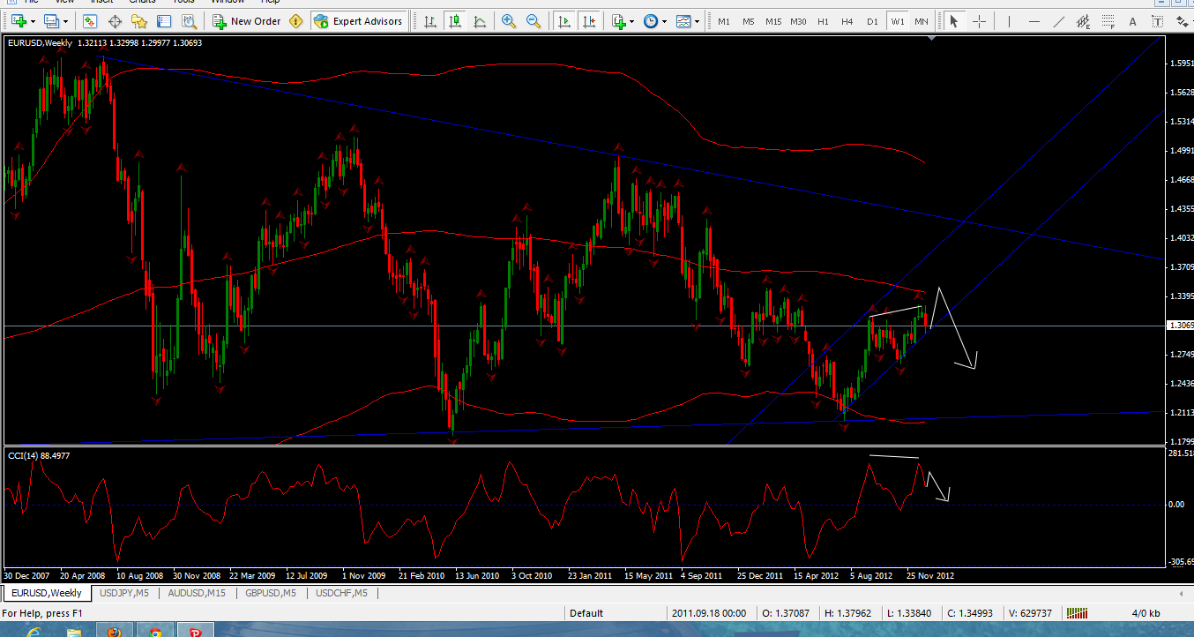Open Firefox from the Windows taskbar
Image resolution: width=1194 pixels, height=637 pixels.
(x=113, y=632)
